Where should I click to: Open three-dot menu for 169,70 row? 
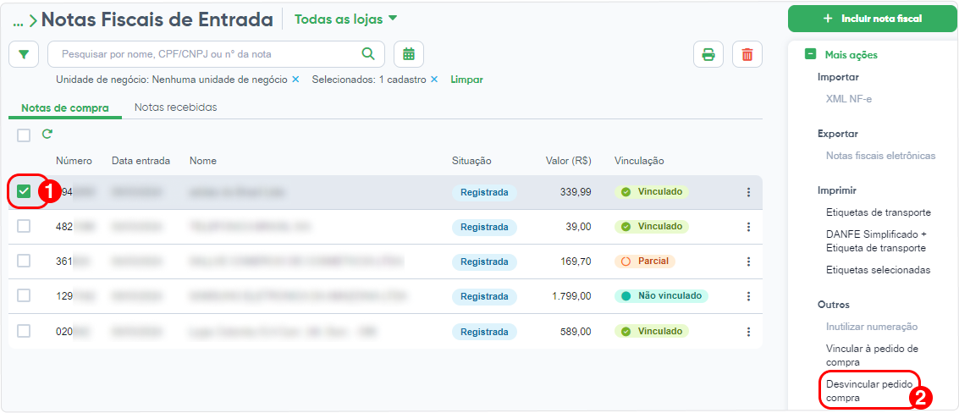coord(748,262)
